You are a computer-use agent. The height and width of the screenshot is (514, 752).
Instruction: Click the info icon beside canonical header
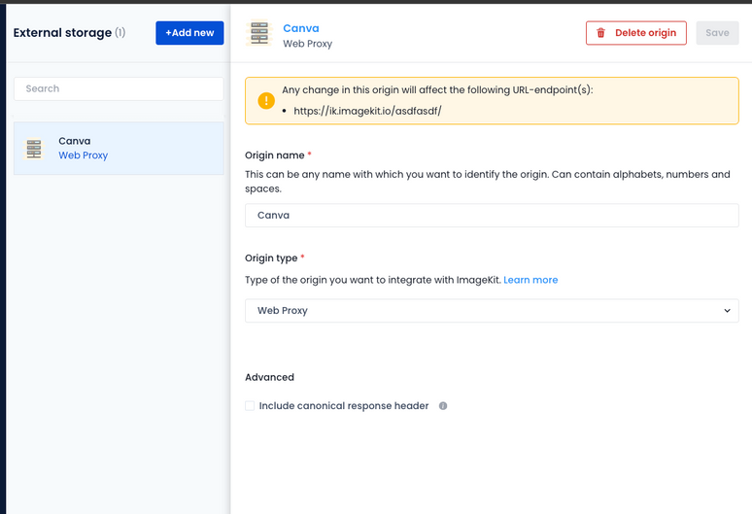pos(443,406)
